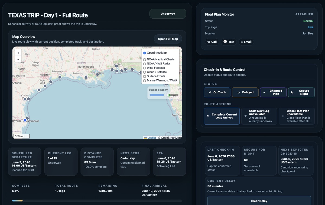
Task: Set status to Secure Night
Action: pyautogui.click(x=301, y=92)
